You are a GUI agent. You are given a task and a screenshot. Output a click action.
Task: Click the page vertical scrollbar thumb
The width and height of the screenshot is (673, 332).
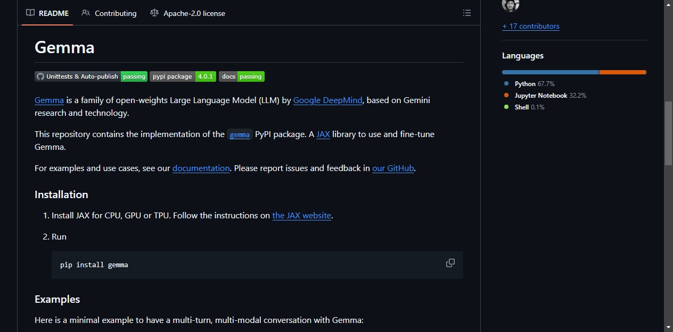(x=668, y=133)
